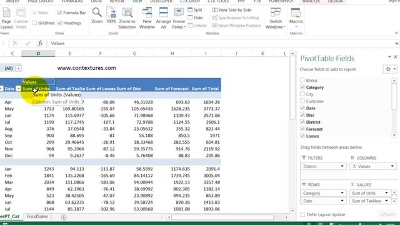Uncheck the Forecast field
Screen dimensions: 400x225
tap(302, 129)
